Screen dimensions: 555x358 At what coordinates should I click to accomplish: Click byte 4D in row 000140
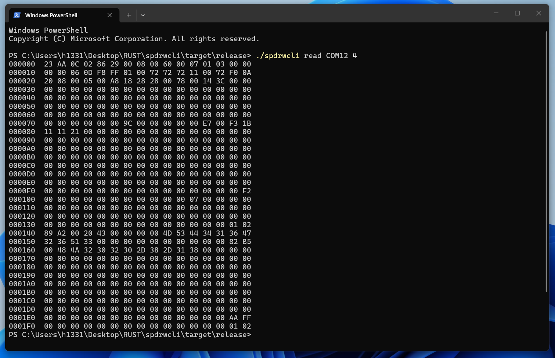[x=167, y=233]
